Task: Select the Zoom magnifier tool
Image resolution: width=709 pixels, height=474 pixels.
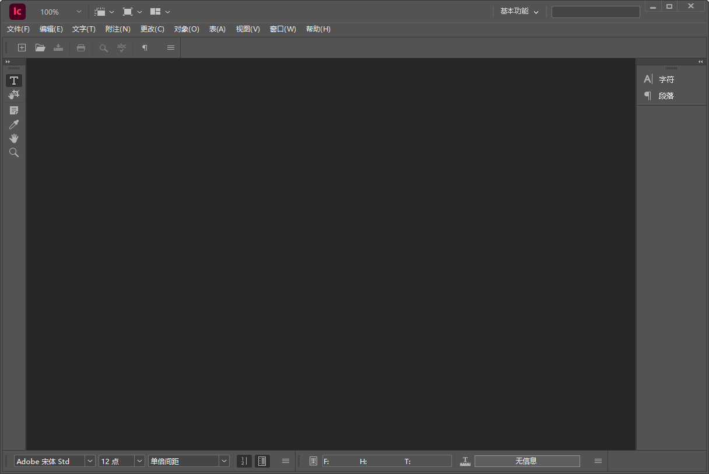Action: click(x=14, y=152)
